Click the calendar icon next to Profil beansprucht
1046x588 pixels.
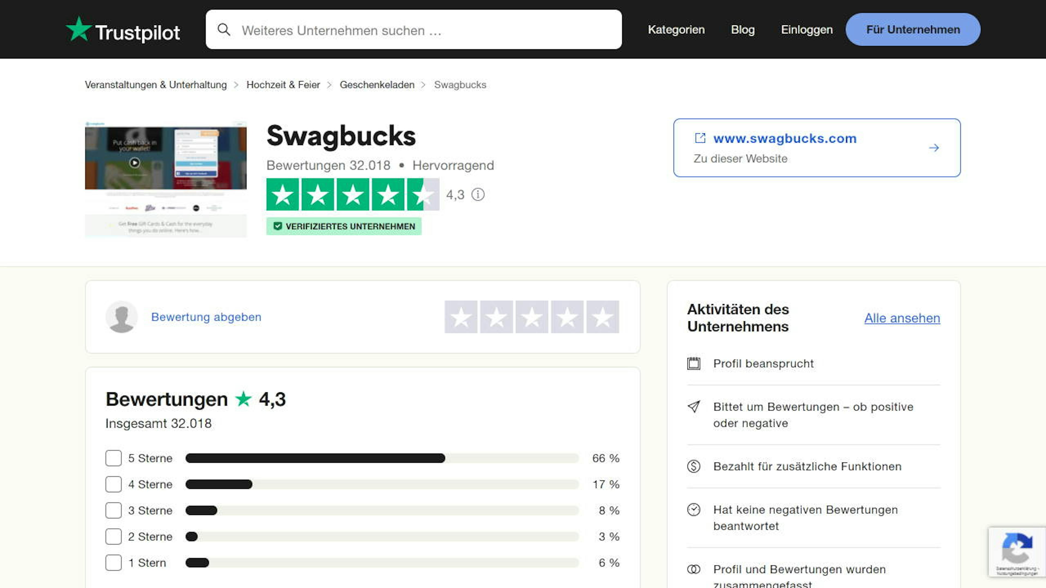tap(694, 363)
